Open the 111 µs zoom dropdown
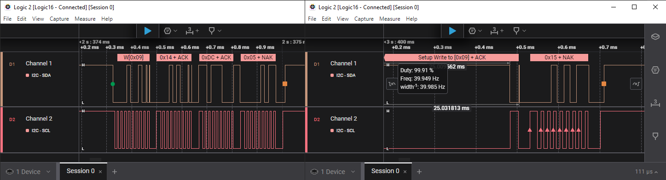Viewport: 666px width, 180px height. click(x=648, y=172)
